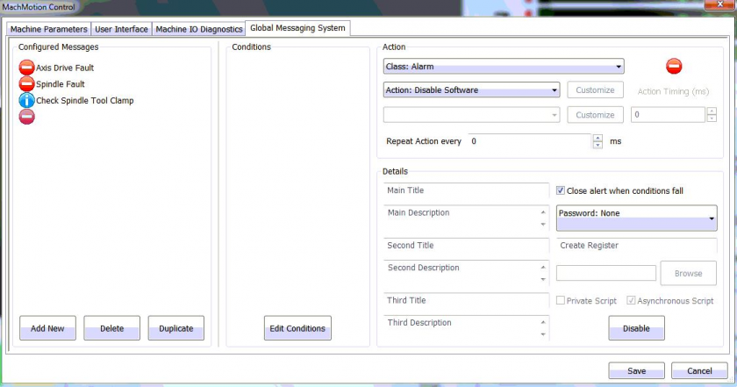Click Customize next to Disable Software action
The width and height of the screenshot is (737, 387).
pos(595,90)
